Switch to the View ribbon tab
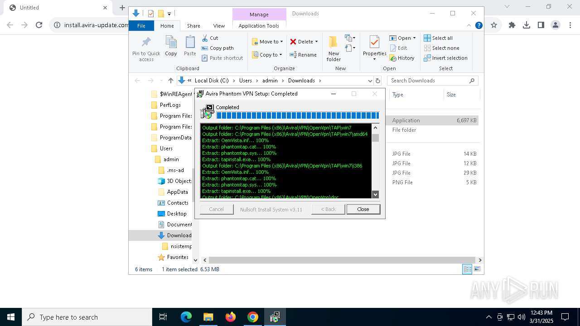 tap(219, 26)
